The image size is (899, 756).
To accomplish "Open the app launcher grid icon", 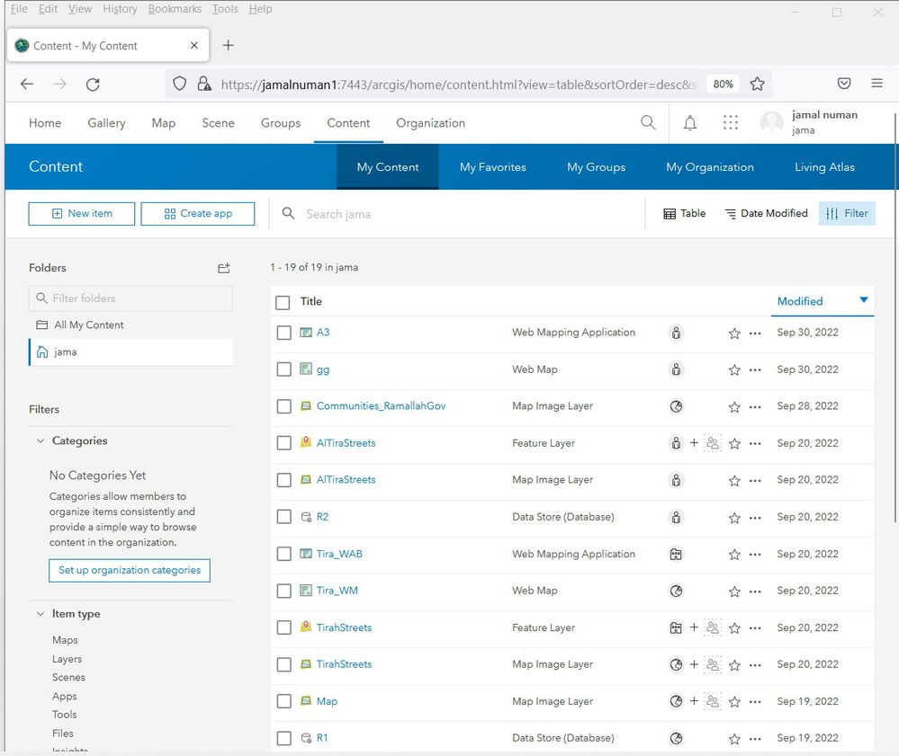I will point(731,122).
